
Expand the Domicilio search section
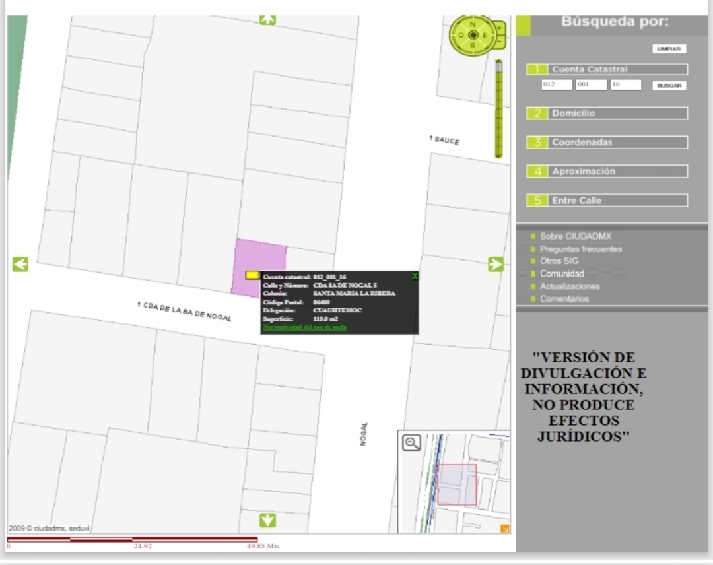pos(607,114)
